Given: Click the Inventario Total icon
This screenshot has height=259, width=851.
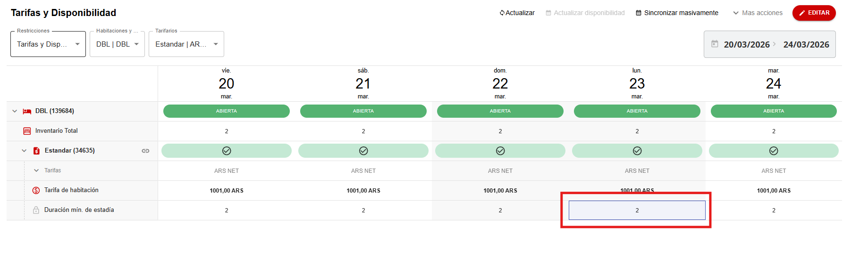Looking at the screenshot, I should tap(27, 131).
